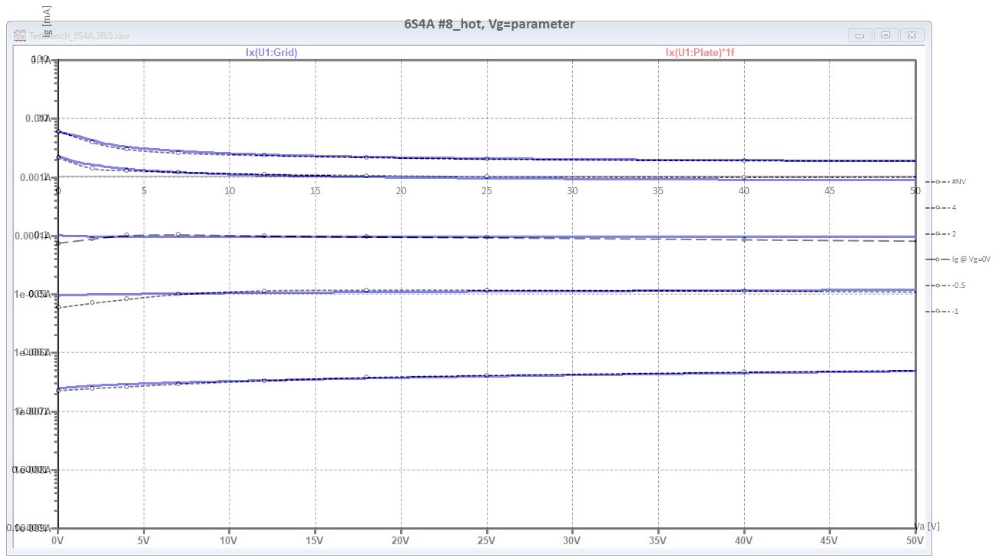Close the TestBench_6S4A waveform window
The image size is (996, 558).
pyautogui.click(x=912, y=35)
